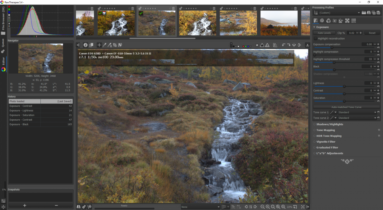Viewport: 383px width, 210px height.
Task: Open the Tone curve 1 Standard dropdown
Action: point(357,112)
